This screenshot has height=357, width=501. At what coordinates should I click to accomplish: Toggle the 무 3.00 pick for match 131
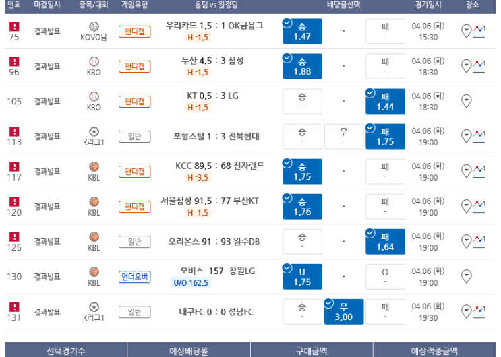tap(343, 311)
